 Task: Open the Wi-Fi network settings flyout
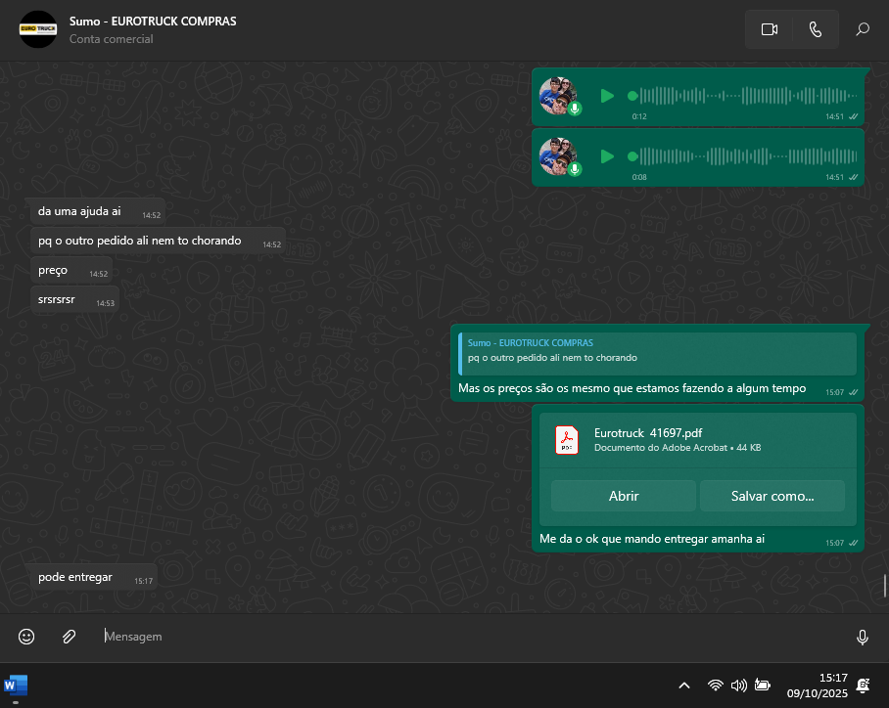click(x=716, y=686)
